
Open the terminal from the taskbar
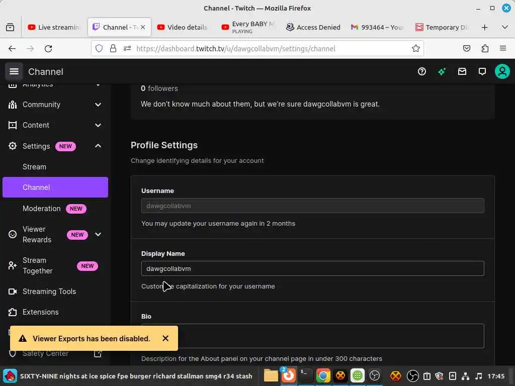click(x=305, y=375)
